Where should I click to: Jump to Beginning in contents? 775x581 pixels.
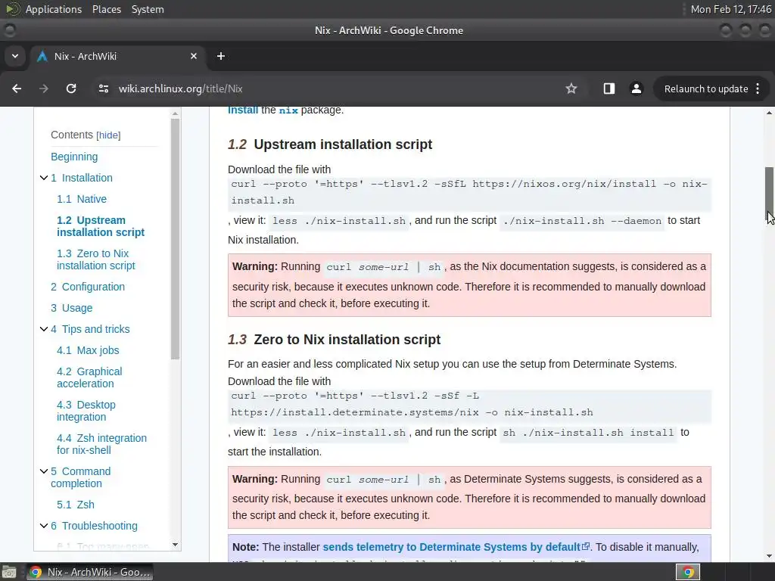[x=74, y=157]
